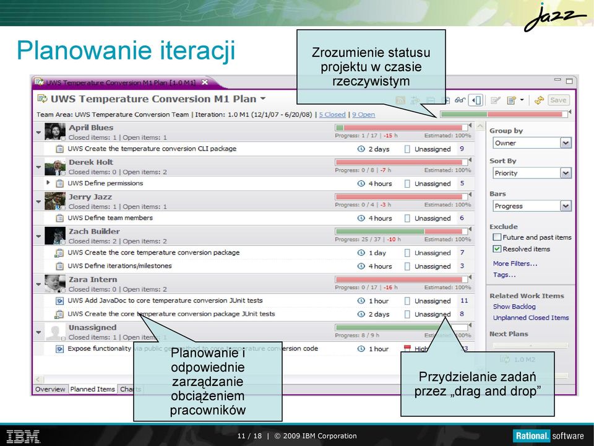The height and width of the screenshot is (446, 594).
Task: Click the red High priority flag icon
Action: pyautogui.click(x=407, y=348)
